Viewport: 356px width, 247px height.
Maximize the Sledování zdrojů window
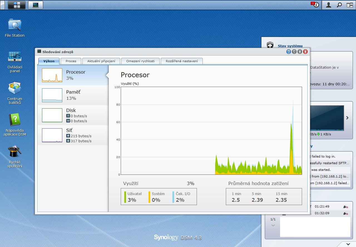(300, 52)
